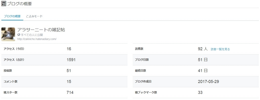Viewport: 260px width, 100px height.
Task: Click the 総ブックマーク数 value 33
Action: coord(200,92)
